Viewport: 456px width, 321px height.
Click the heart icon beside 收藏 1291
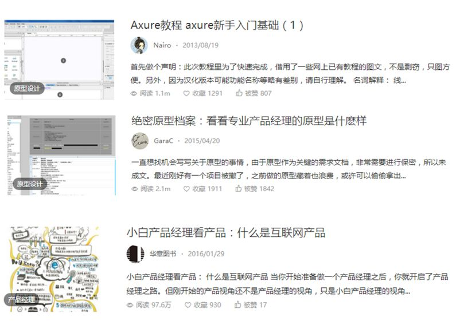tap(186, 93)
